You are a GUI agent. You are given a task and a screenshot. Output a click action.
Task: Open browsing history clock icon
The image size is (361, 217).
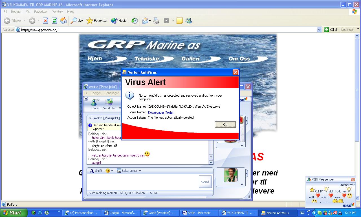(135, 21)
